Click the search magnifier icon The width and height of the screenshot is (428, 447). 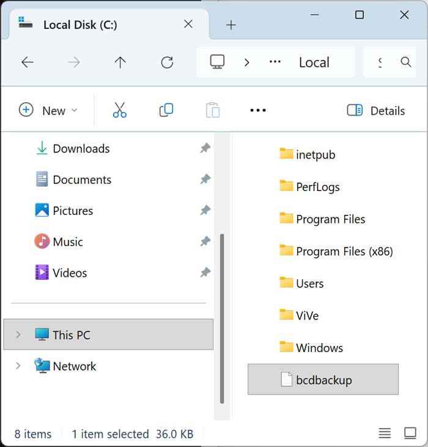click(x=405, y=62)
